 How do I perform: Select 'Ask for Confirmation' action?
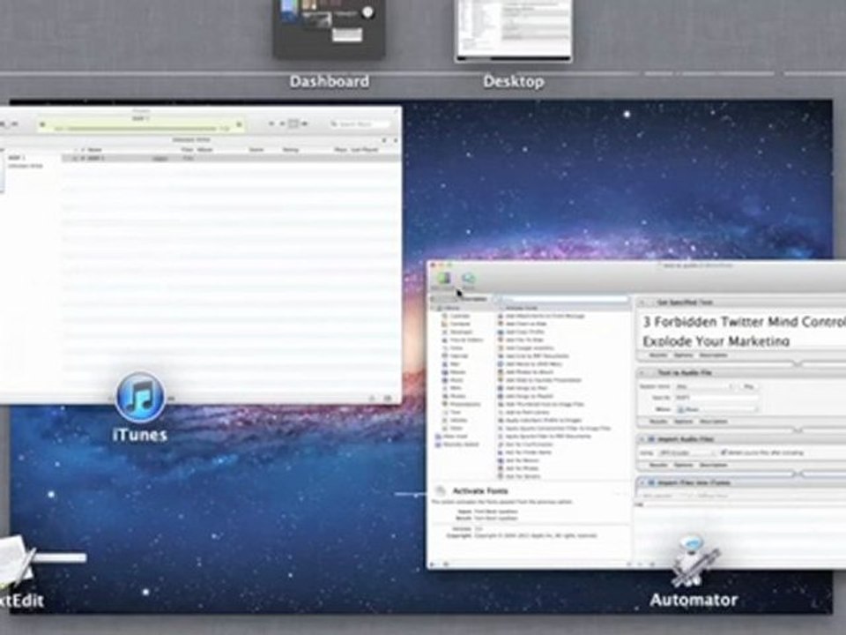[525, 444]
